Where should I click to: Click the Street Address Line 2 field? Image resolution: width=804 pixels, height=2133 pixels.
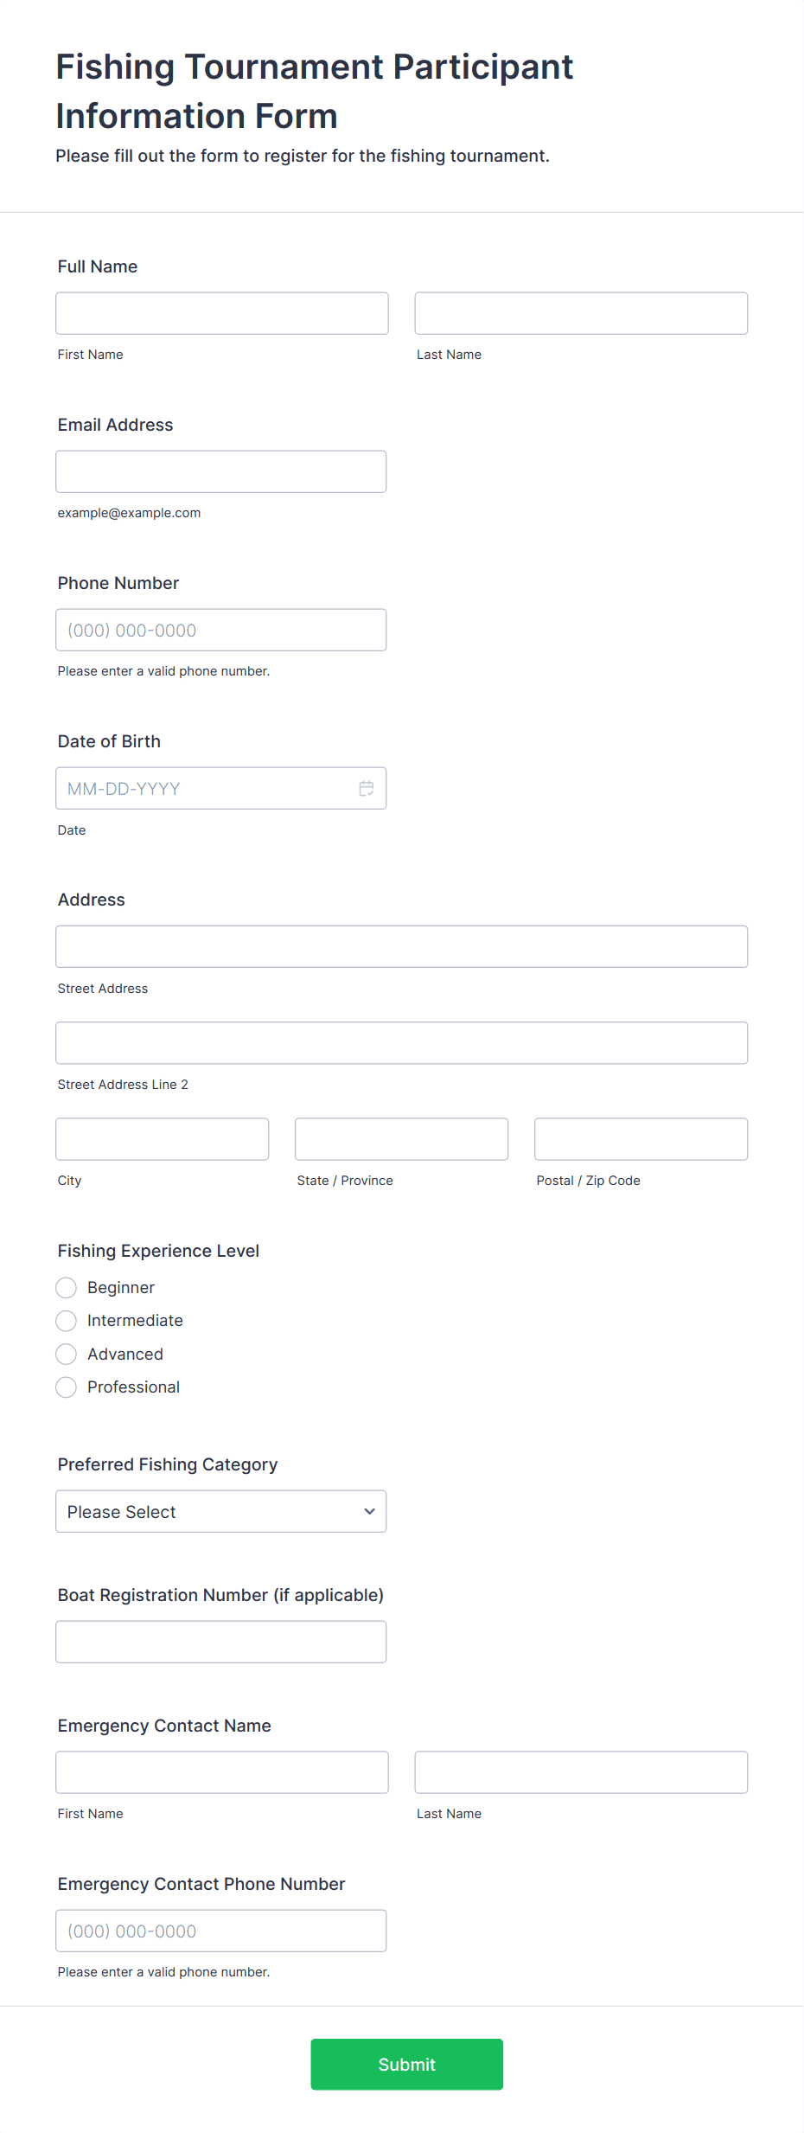click(x=401, y=1042)
